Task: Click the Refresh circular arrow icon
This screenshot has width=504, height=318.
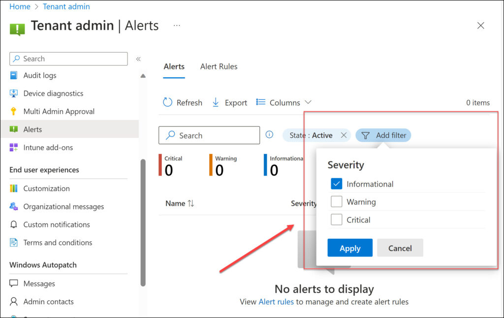Action: pyautogui.click(x=167, y=102)
